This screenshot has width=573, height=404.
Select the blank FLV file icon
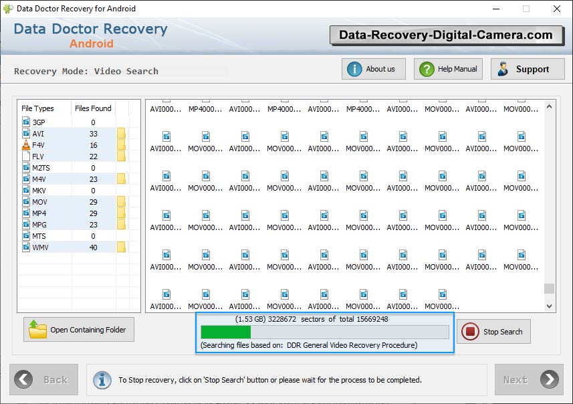point(26,156)
